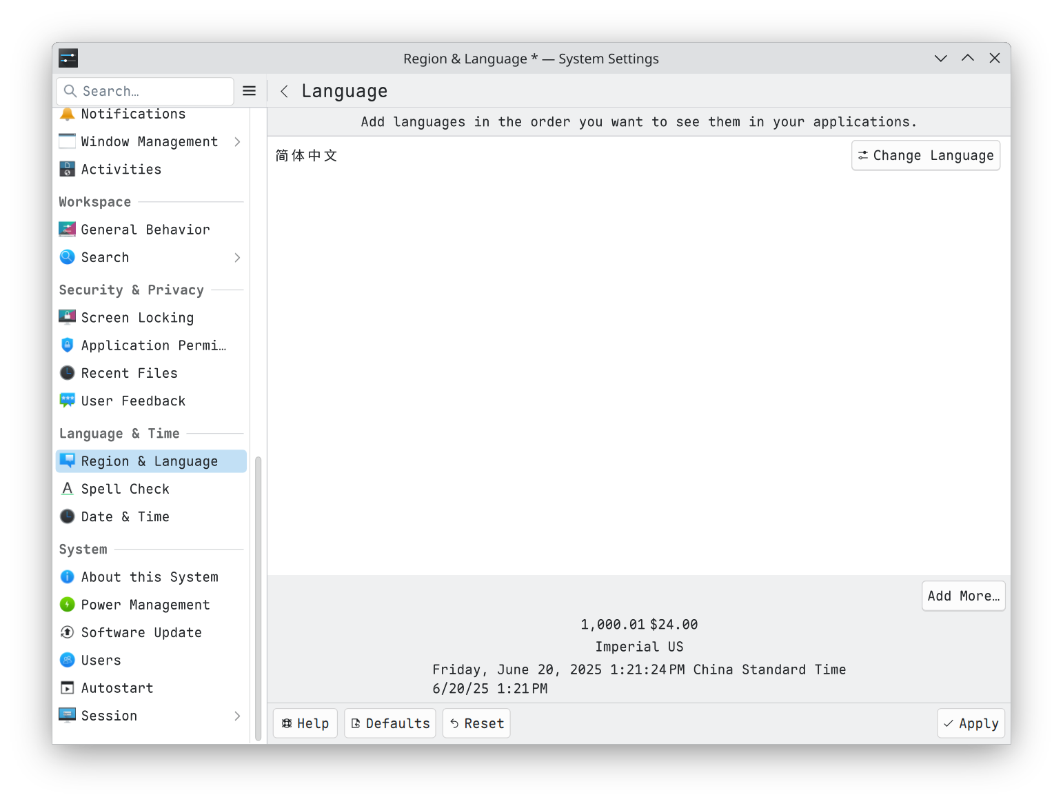This screenshot has width=1063, height=806.
Task: Click the About this System info icon
Action: pos(67,577)
